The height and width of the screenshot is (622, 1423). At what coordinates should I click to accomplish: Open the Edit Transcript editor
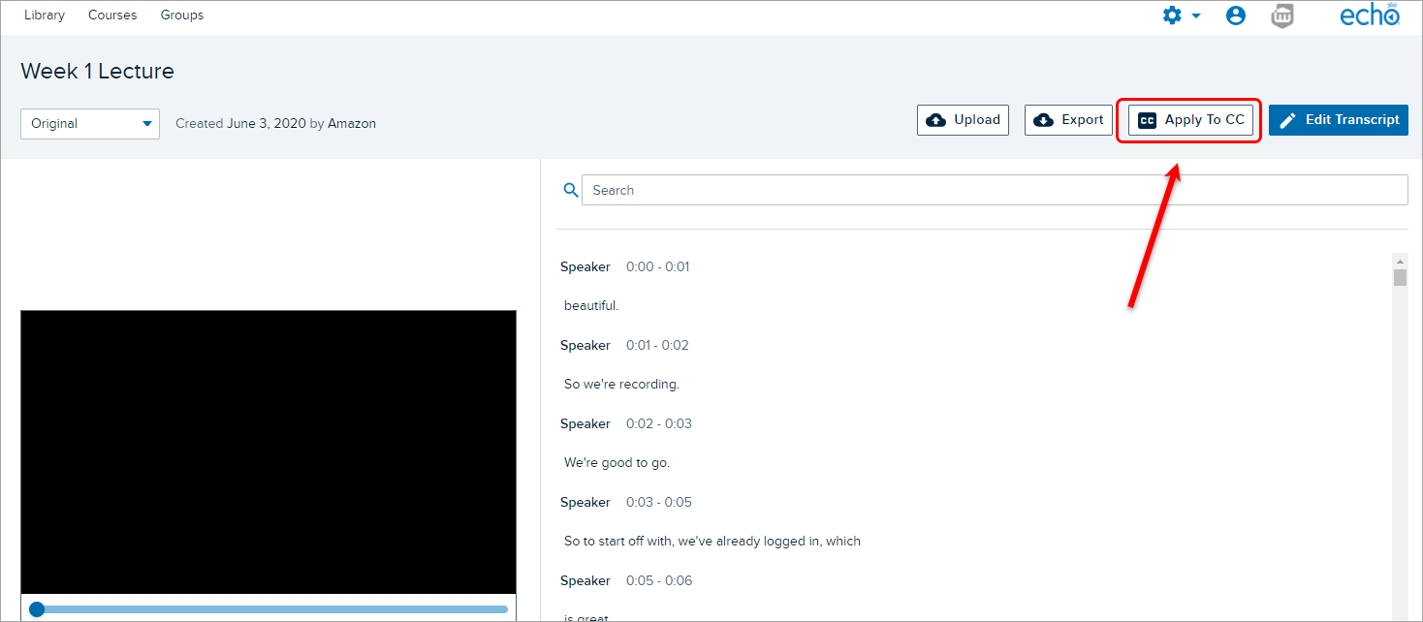click(x=1338, y=120)
